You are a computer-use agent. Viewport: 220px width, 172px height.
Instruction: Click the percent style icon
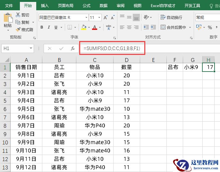click(210, 27)
